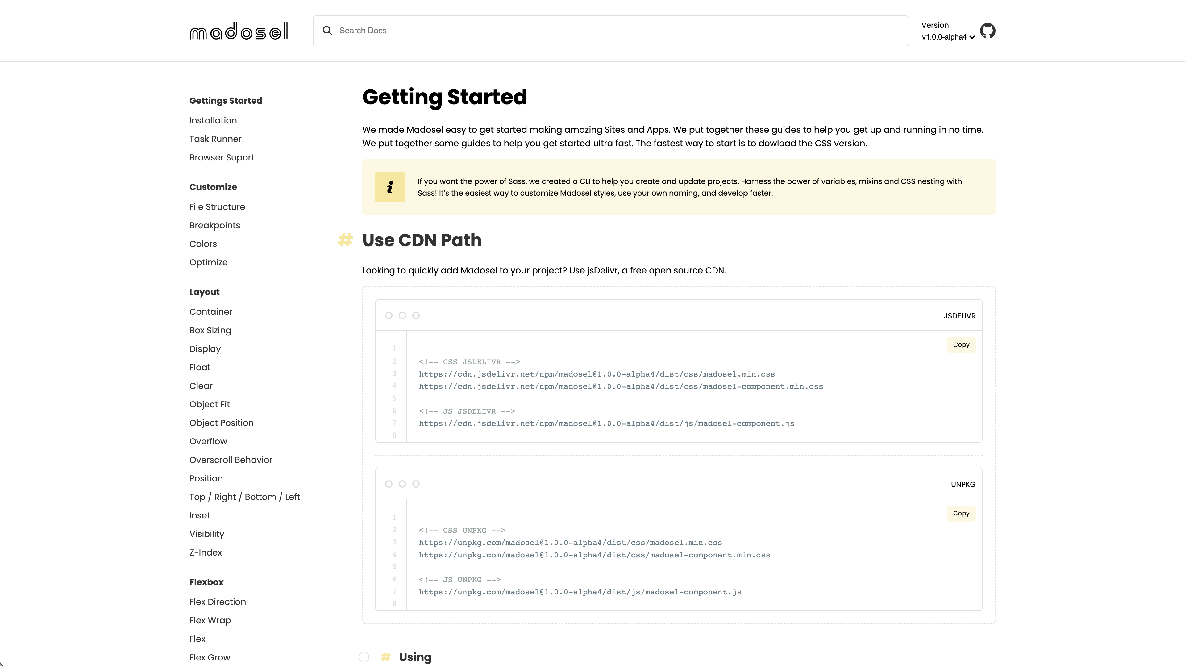
Task: Select Position in sidebar
Action: [206, 478]
